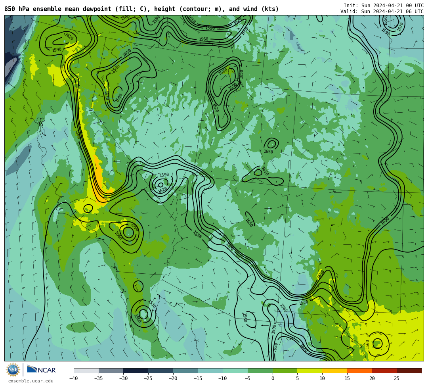
Task: Click the NCAR logo
Action: click(x=41, y=370)
